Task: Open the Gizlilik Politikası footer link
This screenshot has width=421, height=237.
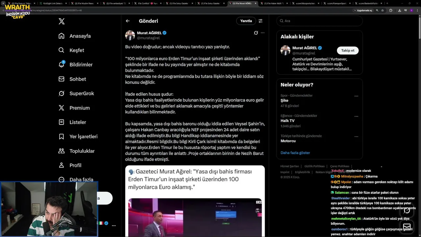Action: click(314, 166)
